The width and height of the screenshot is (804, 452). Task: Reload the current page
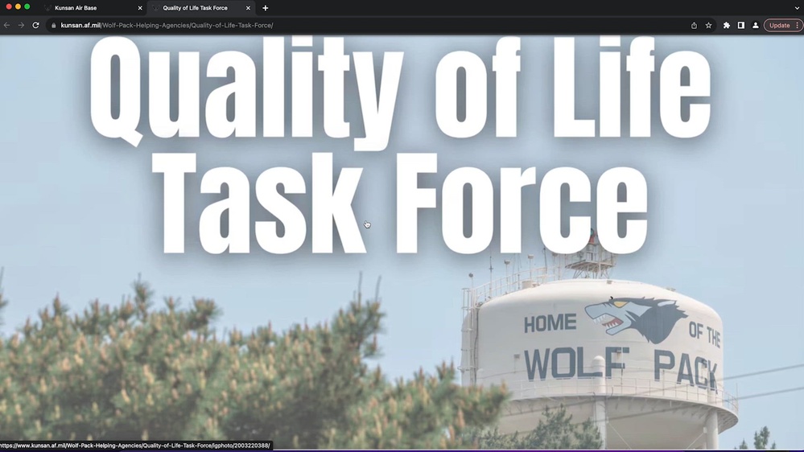coord(36,25)
